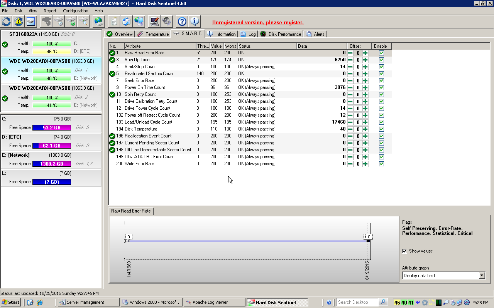Open the Configuration menu

click(x=75, y=11)
